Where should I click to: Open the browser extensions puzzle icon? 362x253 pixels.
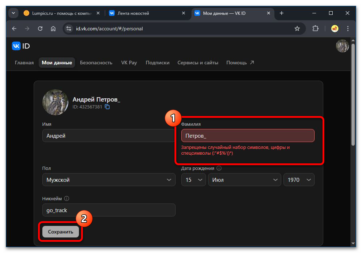click(315, 29)
